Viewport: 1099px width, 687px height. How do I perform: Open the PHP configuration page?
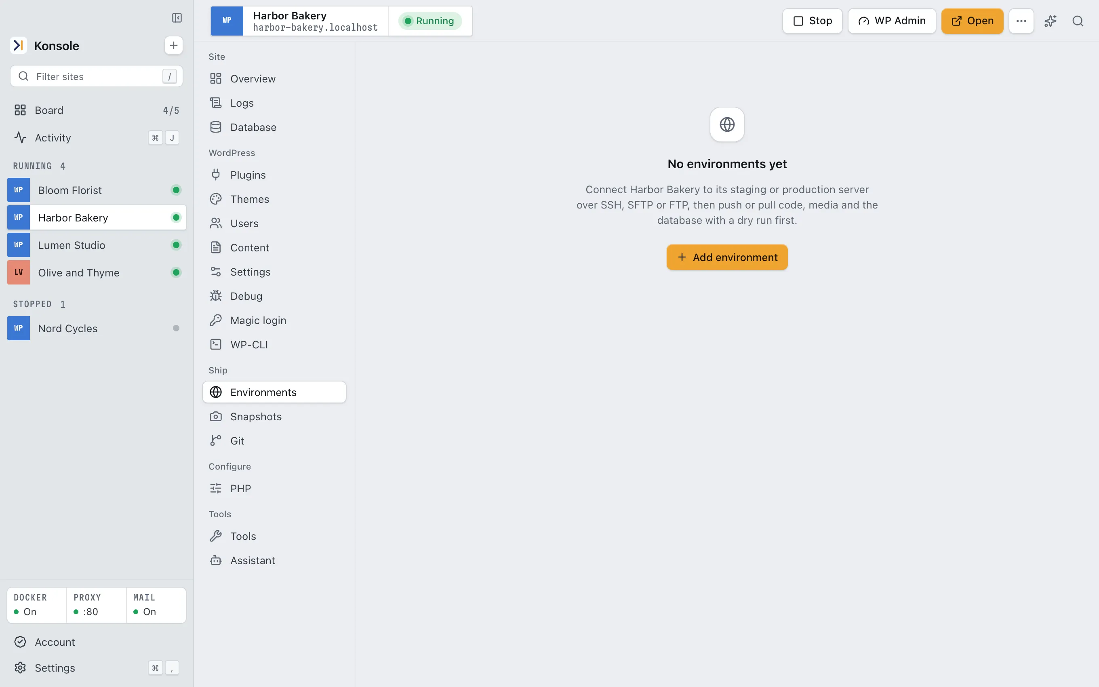click(274, 489)
